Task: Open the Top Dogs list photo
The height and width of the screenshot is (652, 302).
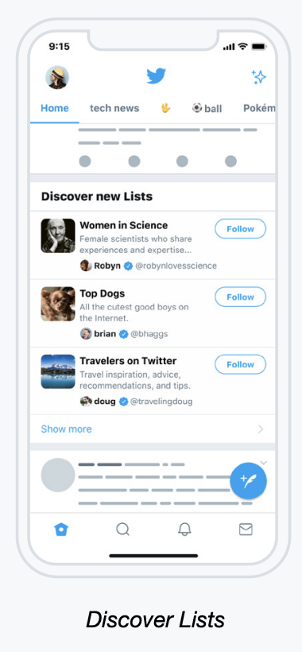Action: click(x=58, y=304)
